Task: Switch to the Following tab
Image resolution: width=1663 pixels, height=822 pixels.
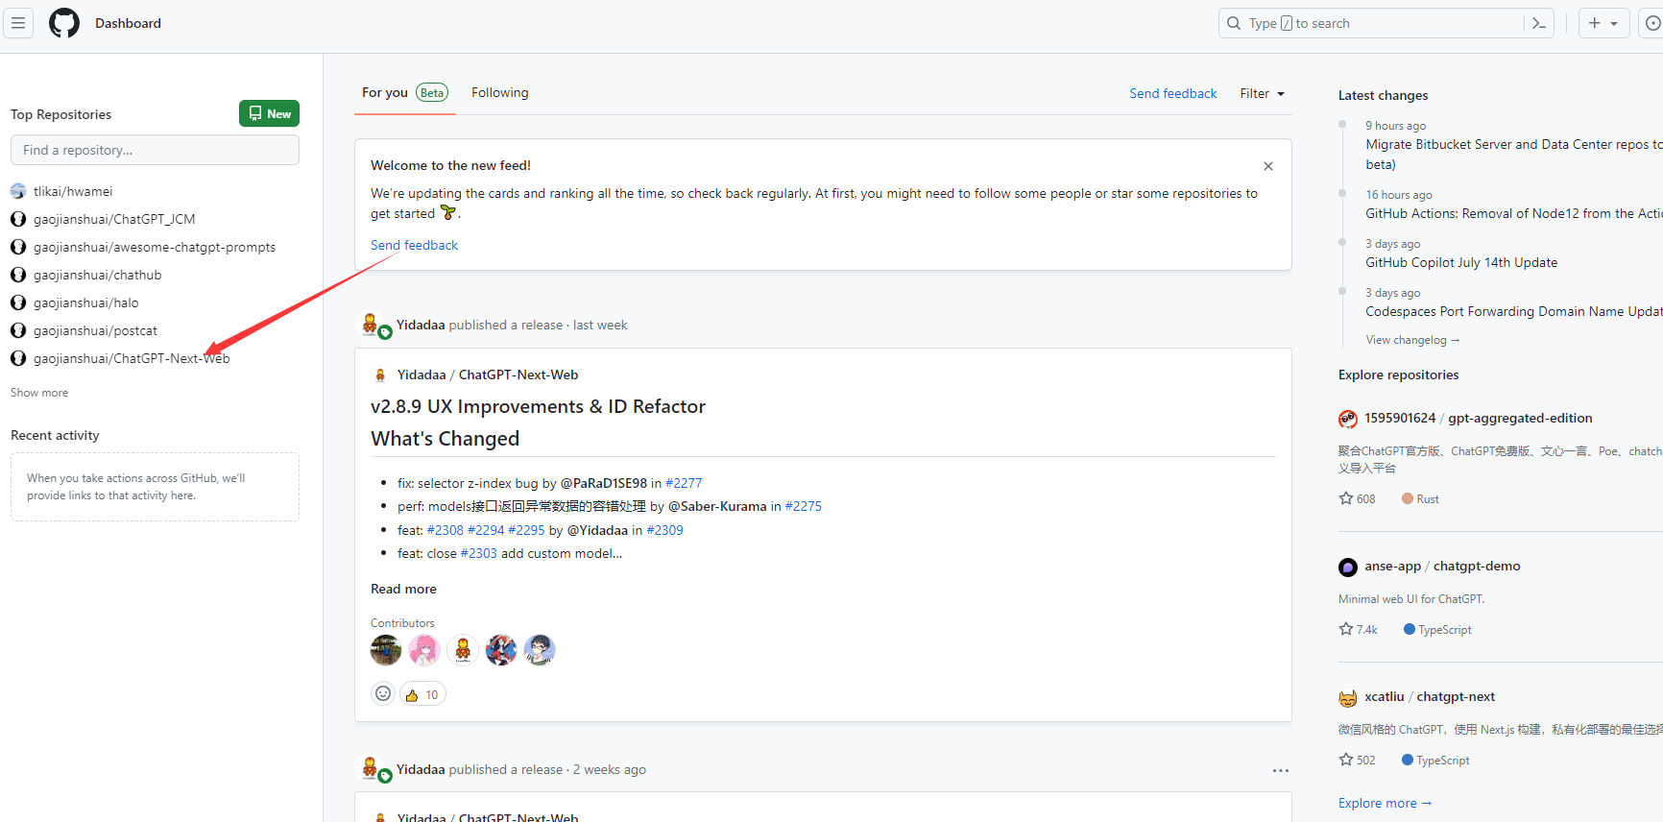Action: click(500, 93)
